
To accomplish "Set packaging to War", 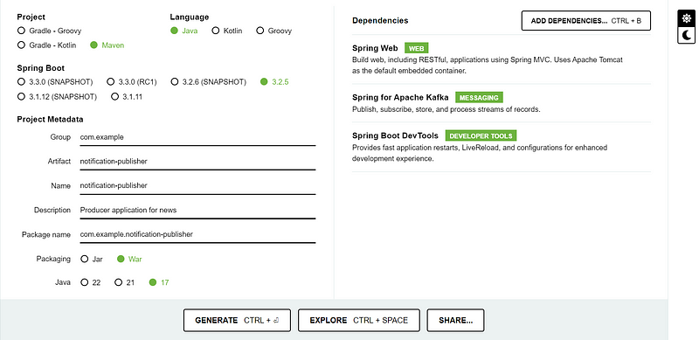I will 129,259.
